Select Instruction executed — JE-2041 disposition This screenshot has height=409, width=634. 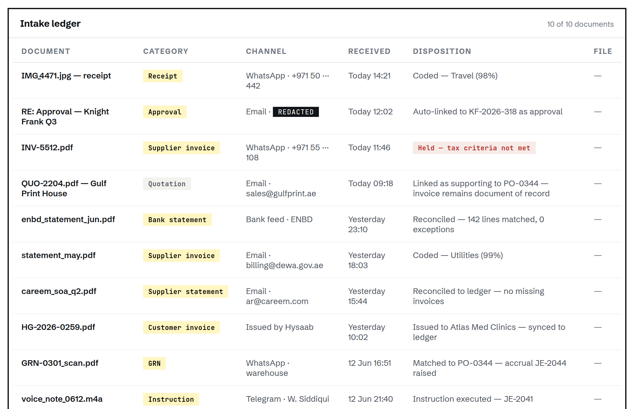(x=473, y=399)
